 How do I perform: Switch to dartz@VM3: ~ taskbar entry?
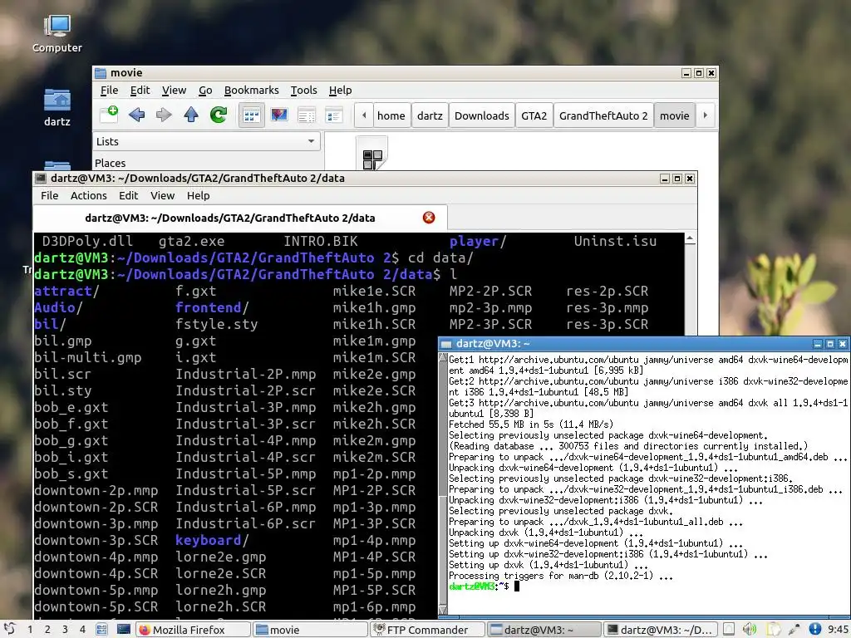[544, 630]
